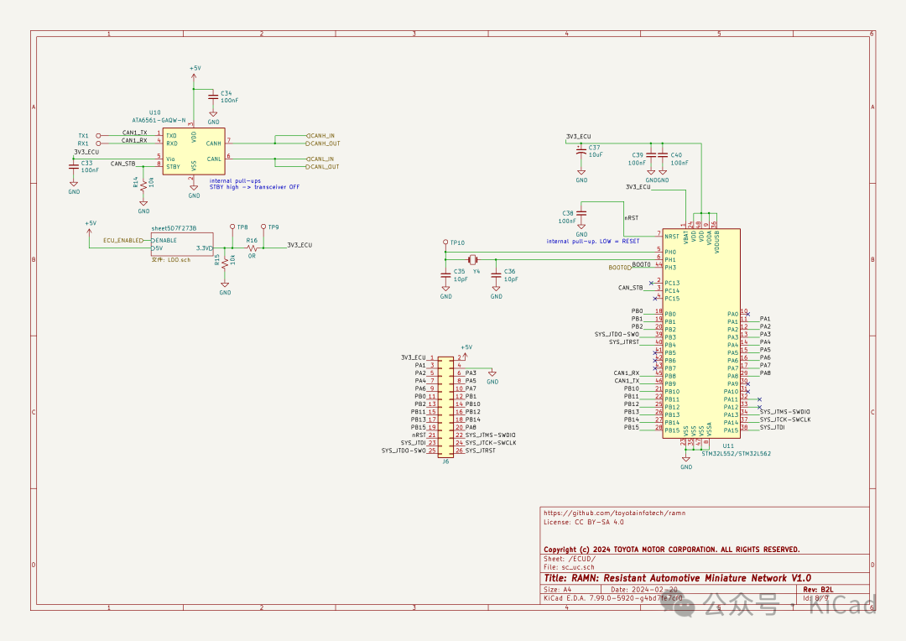Image resolution: width=906 pixels, height=641 pixels.
Task: Click the BOOT0 hierarchical label
Action: point(619,268)
